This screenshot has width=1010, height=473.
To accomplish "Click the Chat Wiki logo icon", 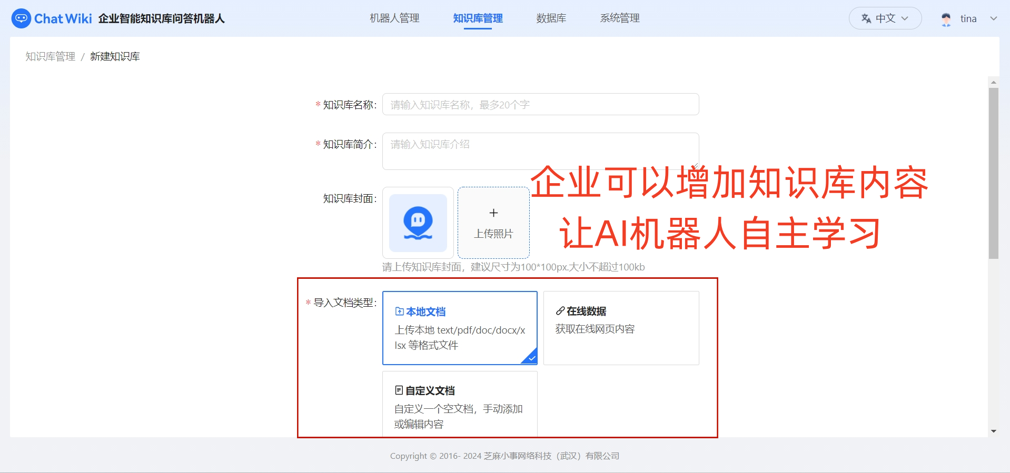I will [x=21, y=18].
